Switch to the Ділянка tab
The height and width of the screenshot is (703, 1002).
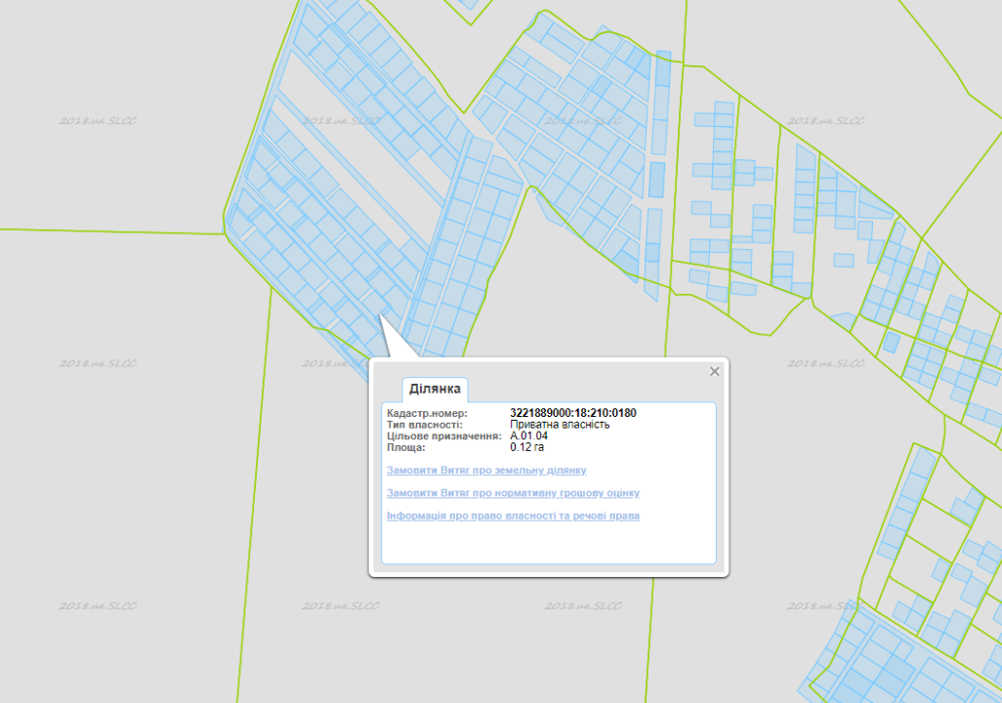click(435, 389)
